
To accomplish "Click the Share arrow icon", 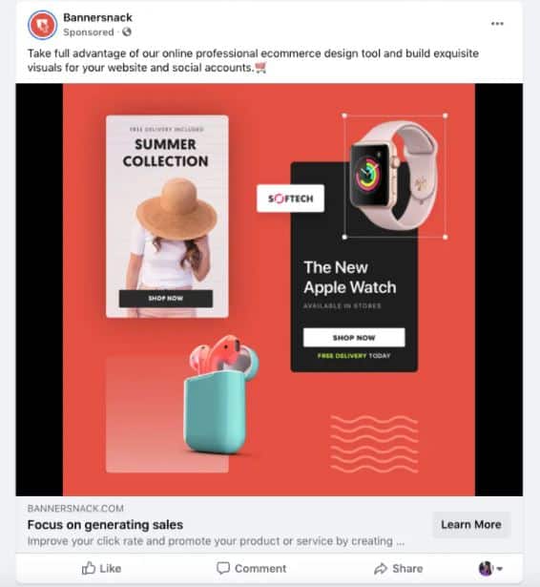I will [x=381, y=568].
